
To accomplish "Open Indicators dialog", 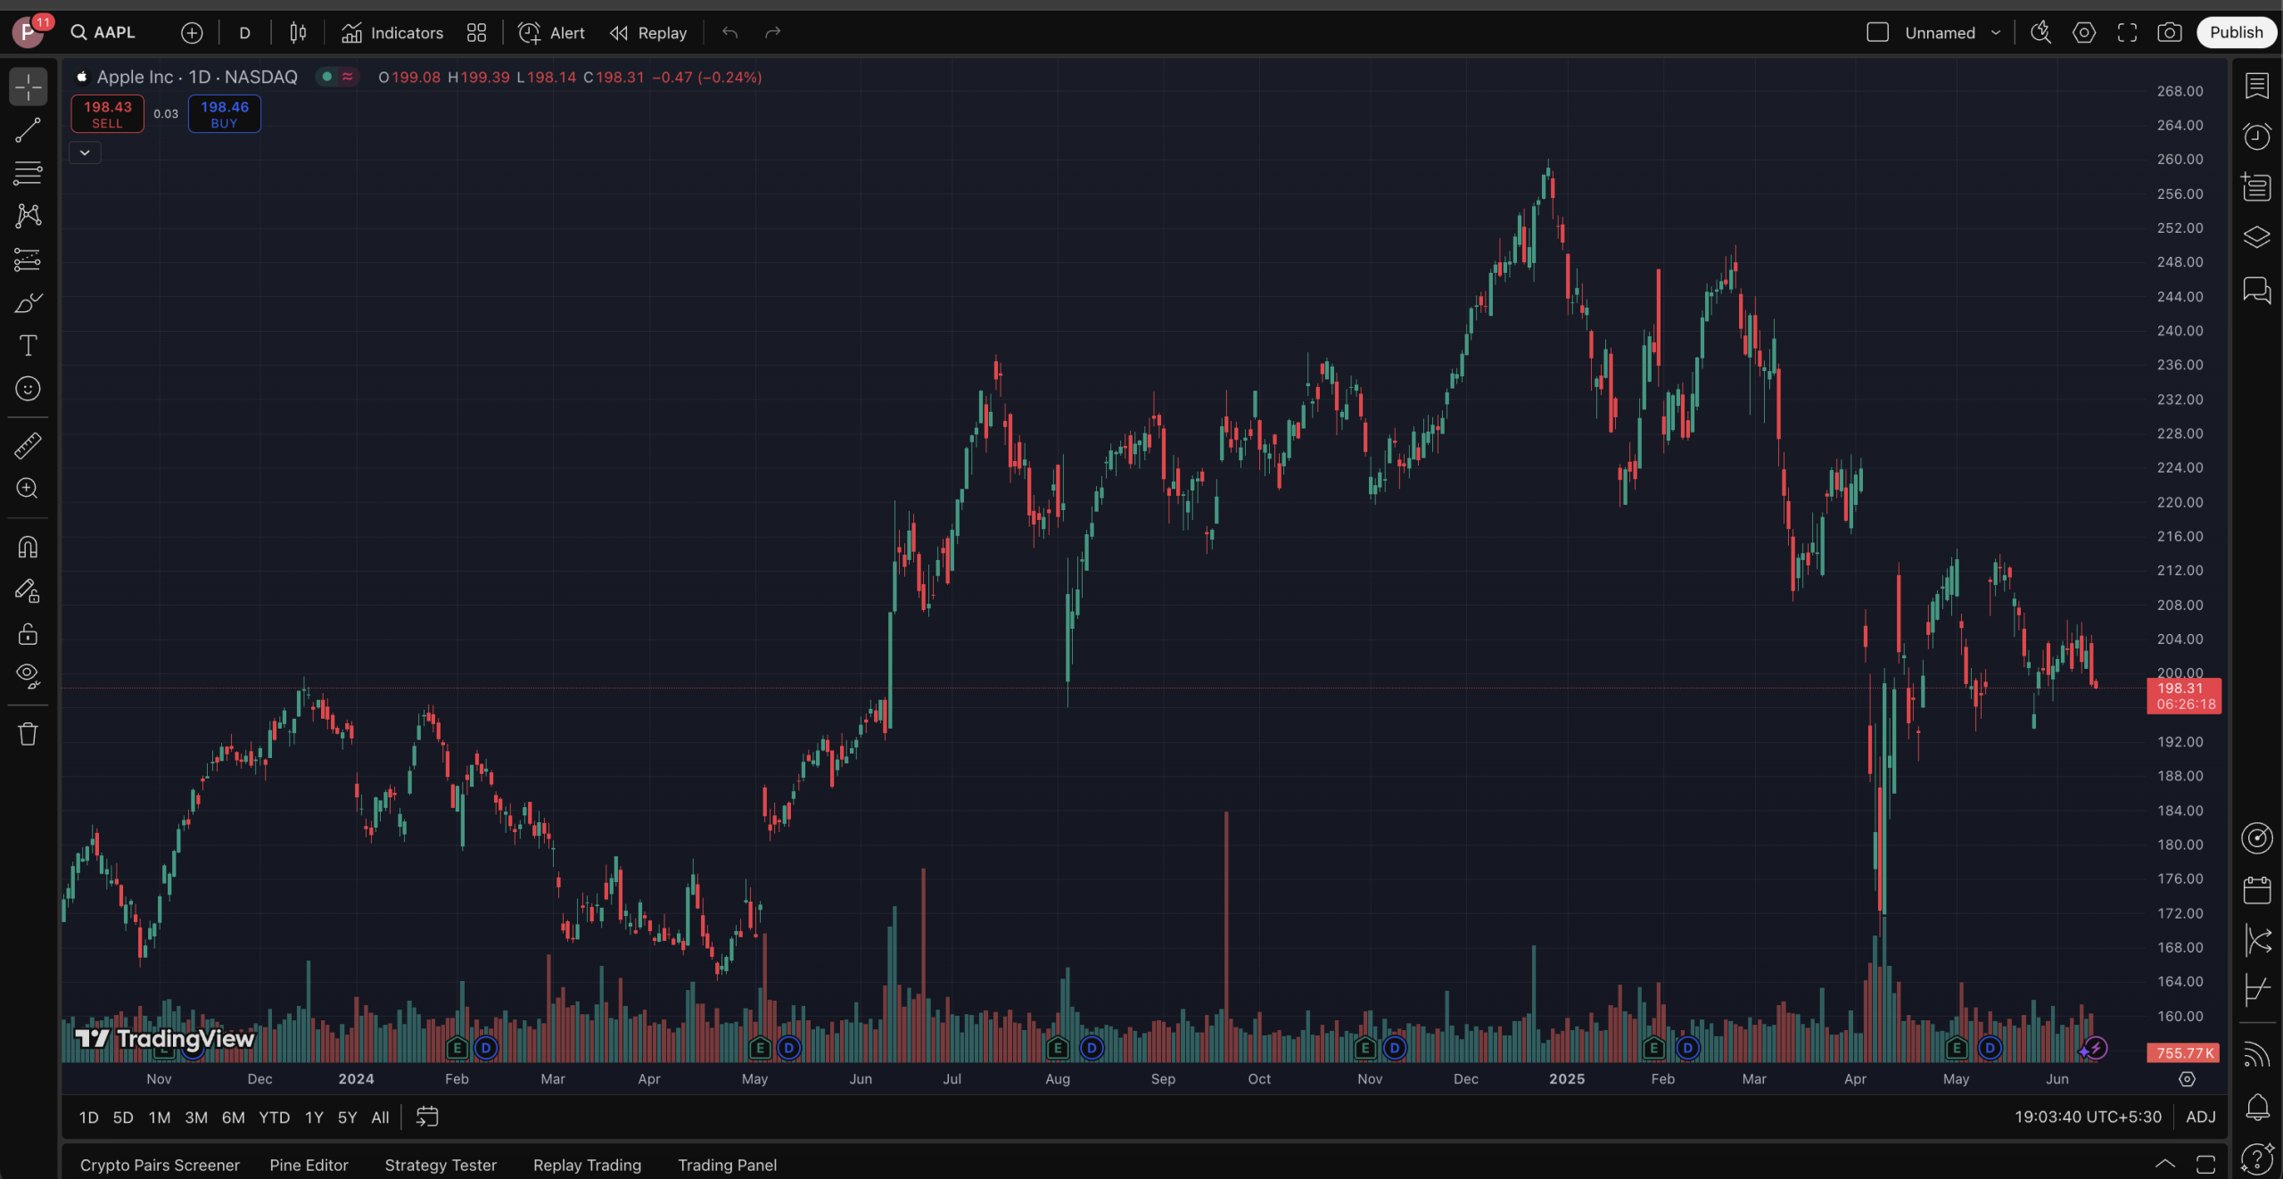I will 391,33.
